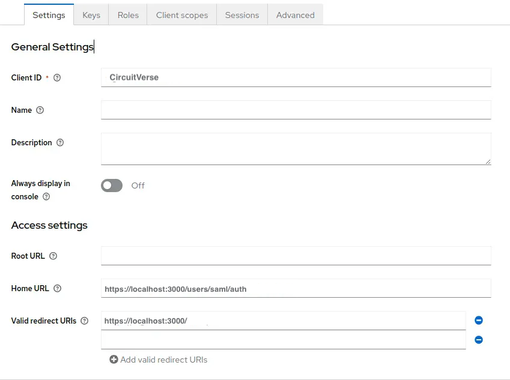Select the Advanced tab

[x=295, y=15]
